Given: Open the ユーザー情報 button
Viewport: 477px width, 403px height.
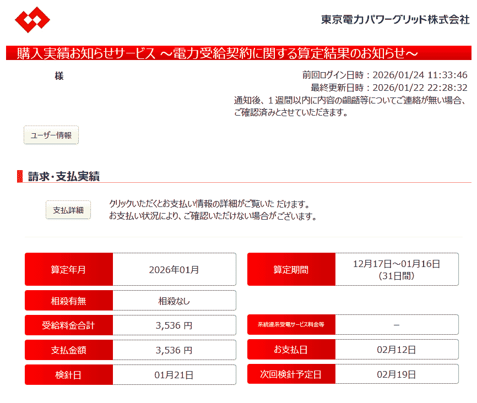Looking at the screenshot, I should (x=51, y=135).
